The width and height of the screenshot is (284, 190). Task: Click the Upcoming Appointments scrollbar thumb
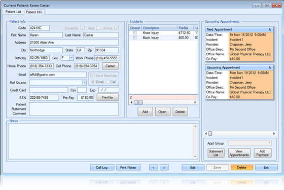[x=210, y=134]
